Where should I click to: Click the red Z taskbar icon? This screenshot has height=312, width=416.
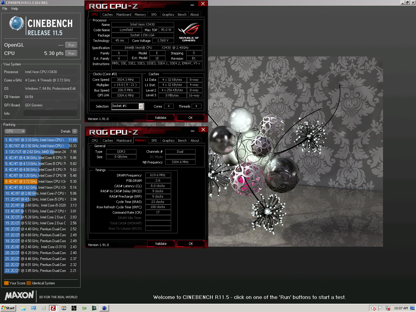tap(53, 308)
